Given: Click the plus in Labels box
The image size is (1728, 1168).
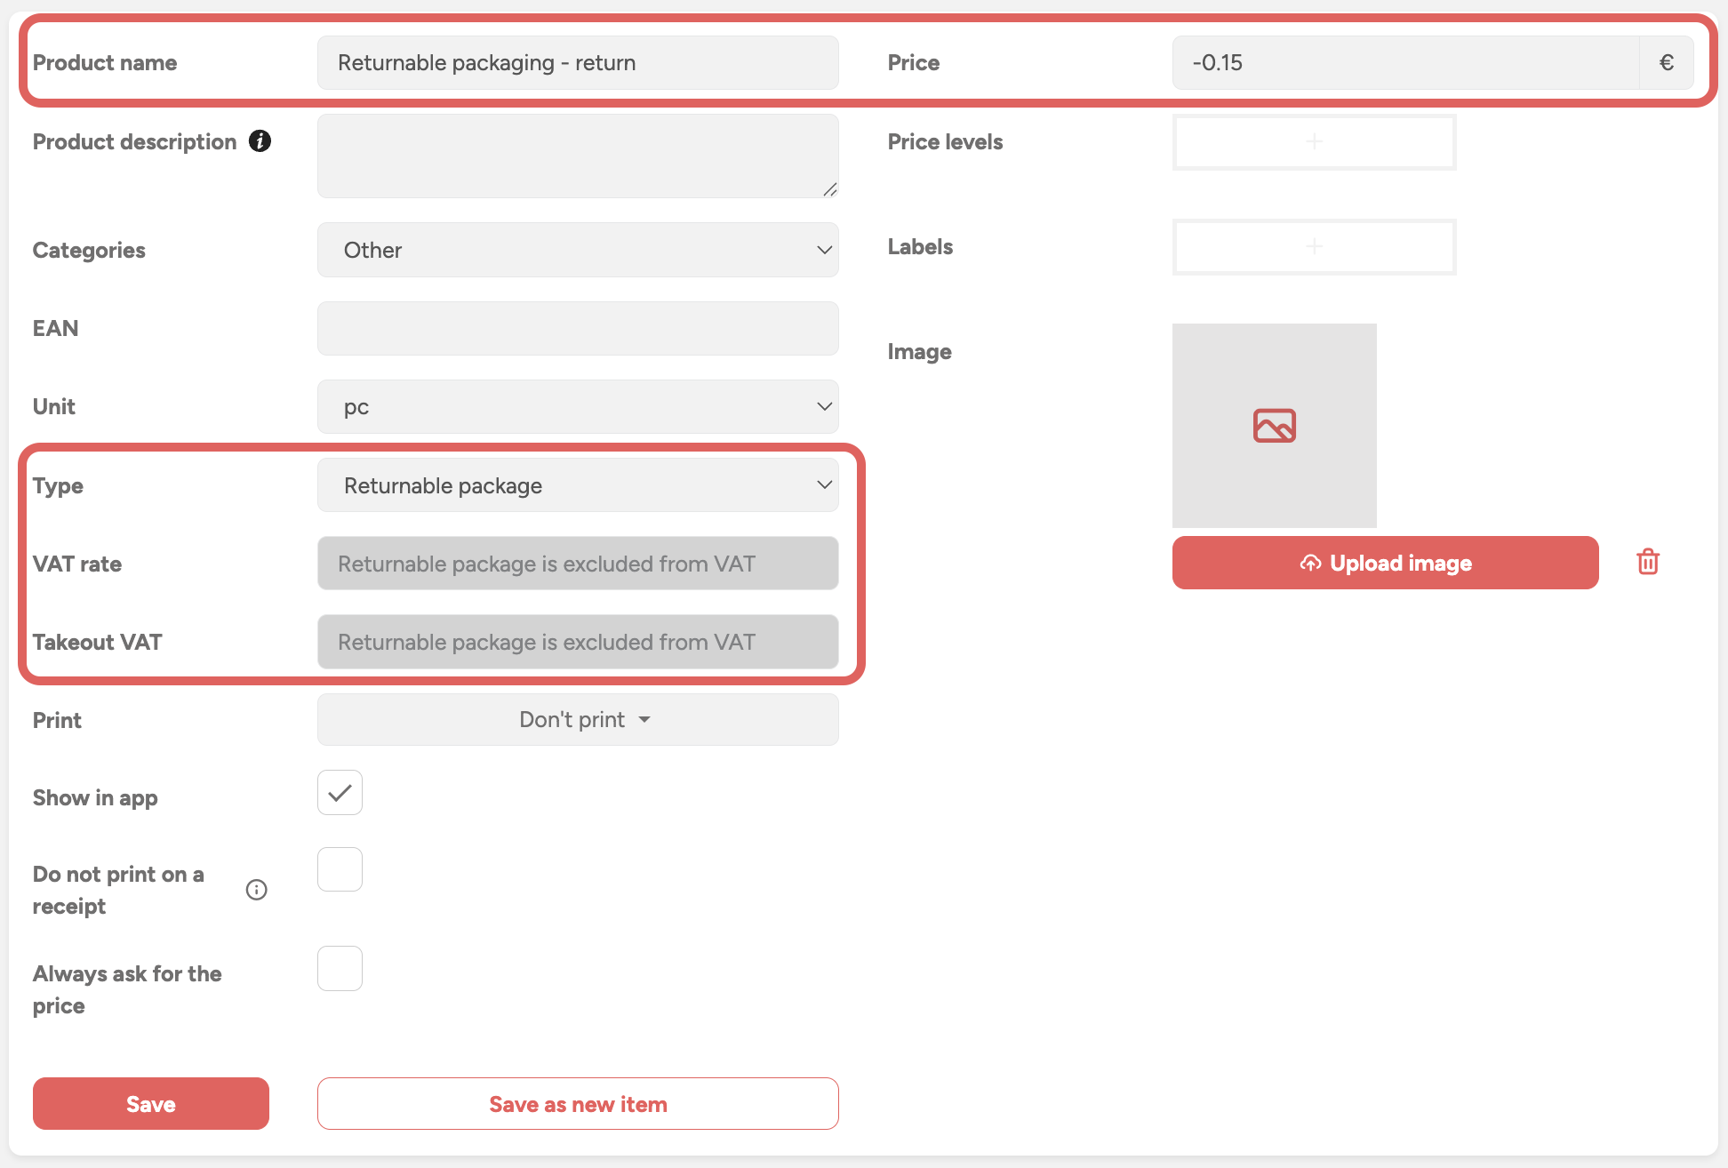Looking at the screenshot, I should point(1314,247).
